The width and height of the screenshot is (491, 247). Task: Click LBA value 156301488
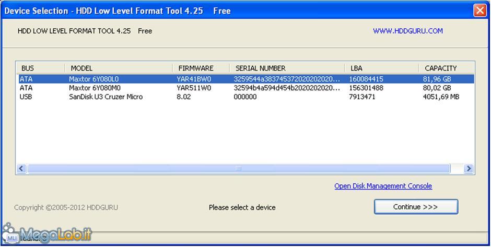coord(366,88)
